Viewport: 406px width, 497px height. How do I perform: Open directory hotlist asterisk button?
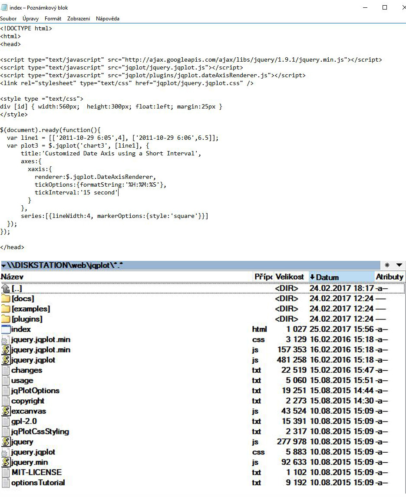click(387, 265)
